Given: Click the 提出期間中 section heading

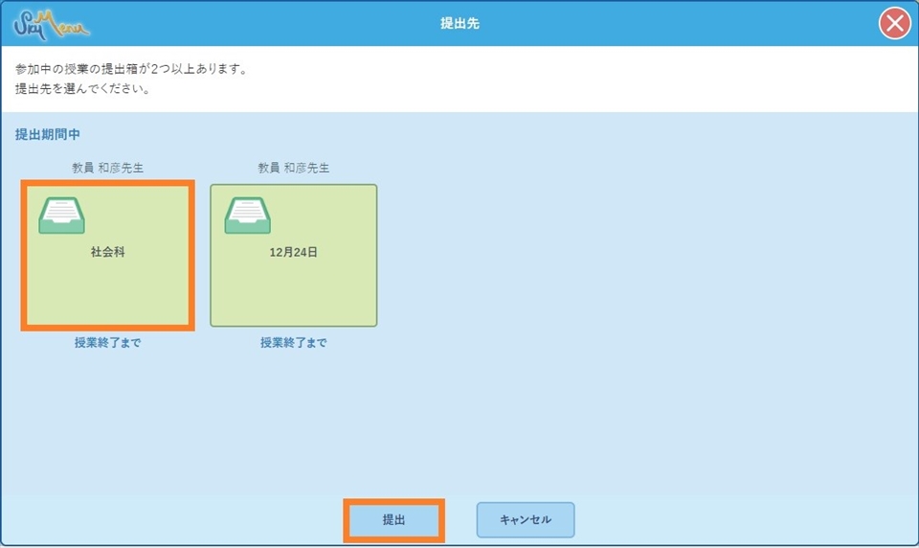Looking at the screenshot, I should click(x=48, y=135).
